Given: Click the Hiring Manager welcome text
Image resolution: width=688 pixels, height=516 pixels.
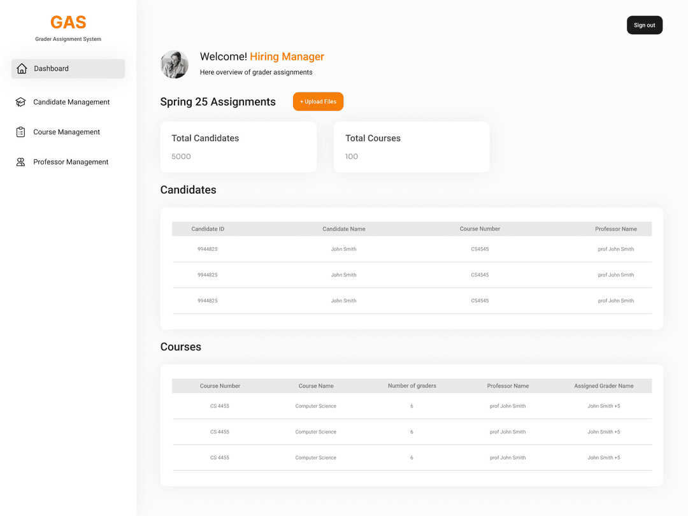Looking at the screenshot, I should 287,57.
